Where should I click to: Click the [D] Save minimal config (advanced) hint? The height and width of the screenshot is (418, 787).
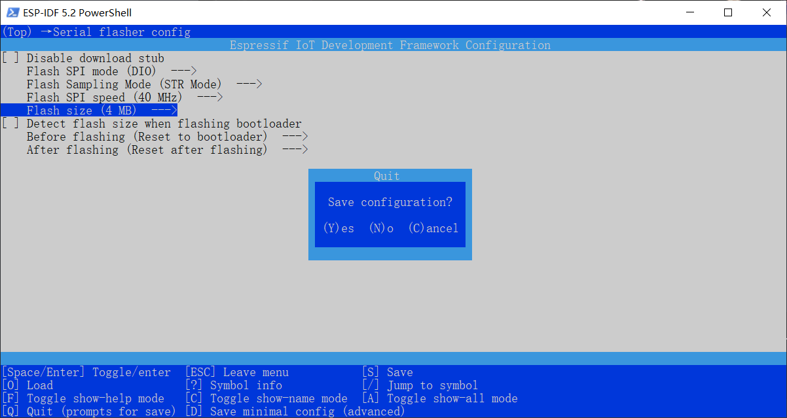(295, 411)
